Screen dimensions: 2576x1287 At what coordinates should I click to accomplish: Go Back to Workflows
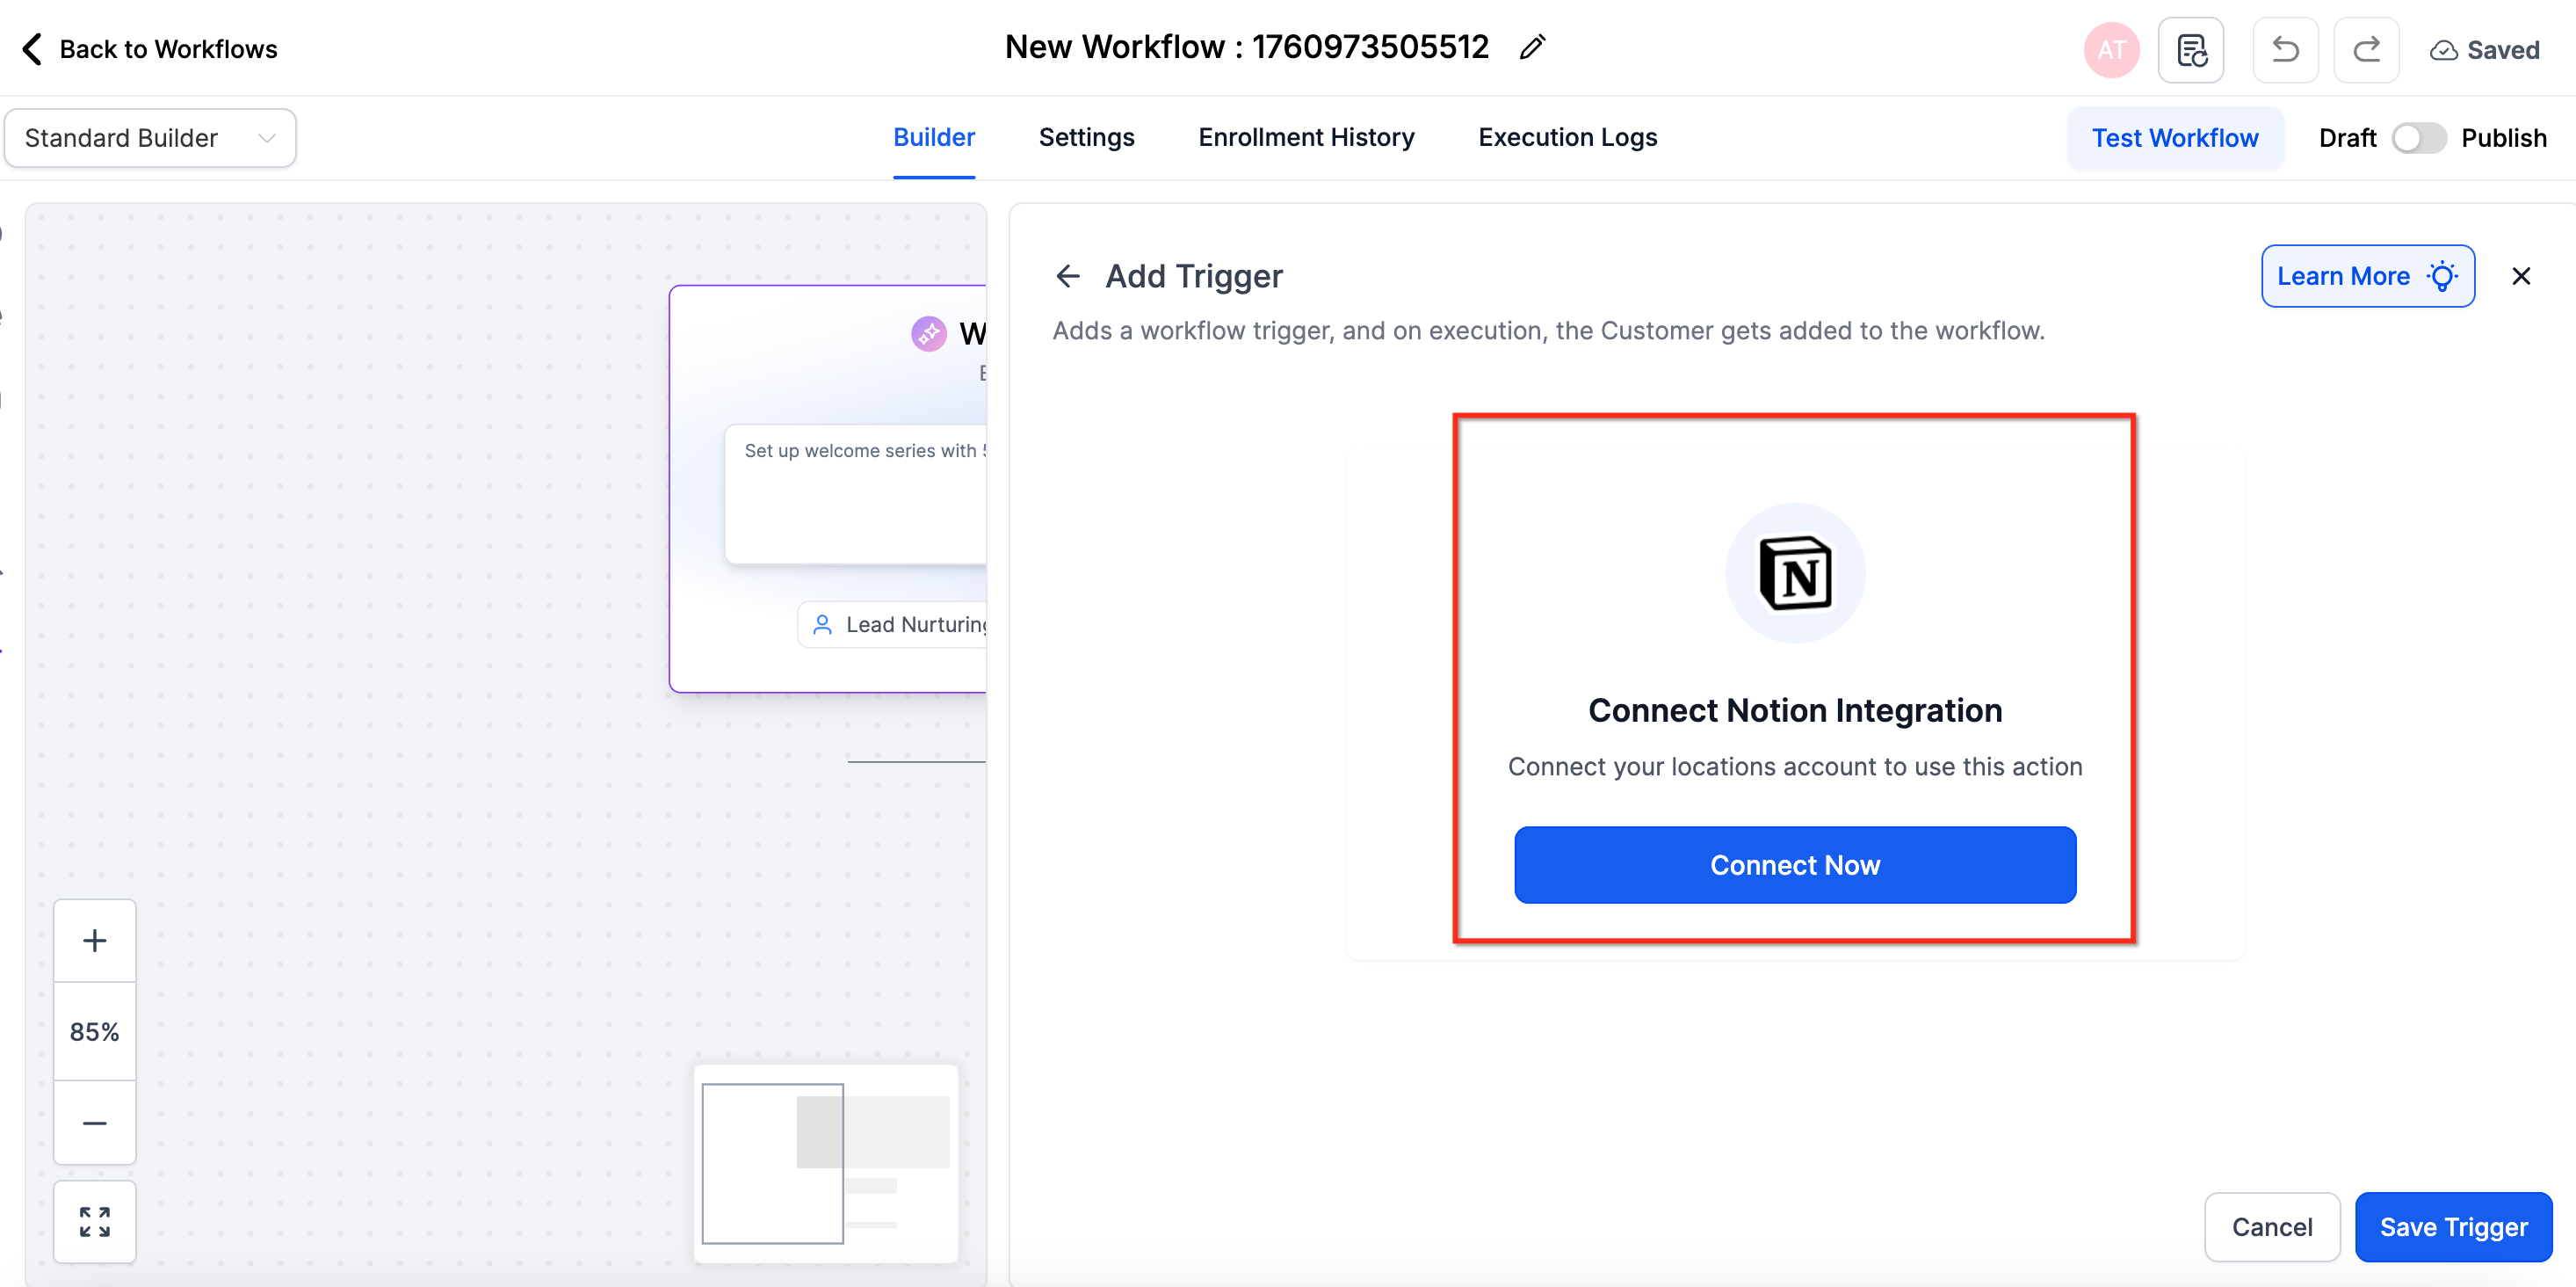point(150,49)
